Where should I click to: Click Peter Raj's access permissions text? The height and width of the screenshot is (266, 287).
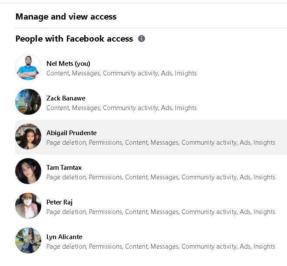pyautogui.click(x=161, y=212)
